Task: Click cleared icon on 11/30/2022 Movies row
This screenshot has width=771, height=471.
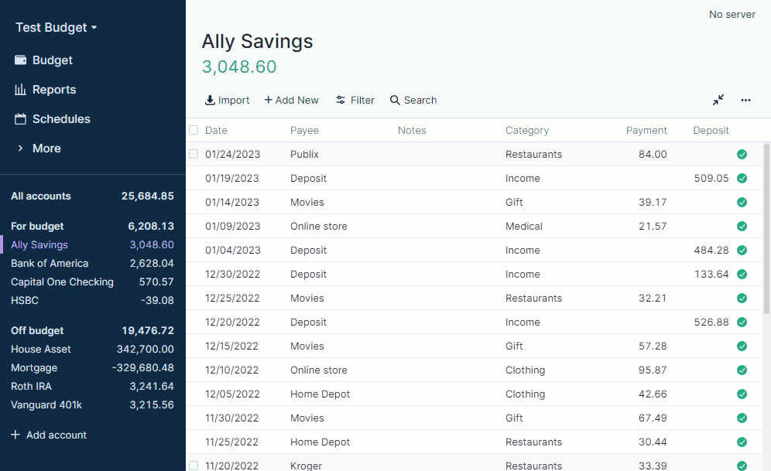Action: click(x=742, y=418)
